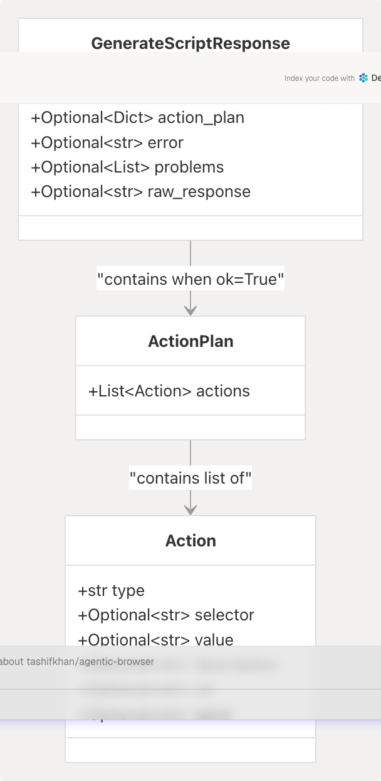Click GenerateScriptResponse's empty methods compartment
The height and width of the screenshot is (781, 381).
pos(190,228)
